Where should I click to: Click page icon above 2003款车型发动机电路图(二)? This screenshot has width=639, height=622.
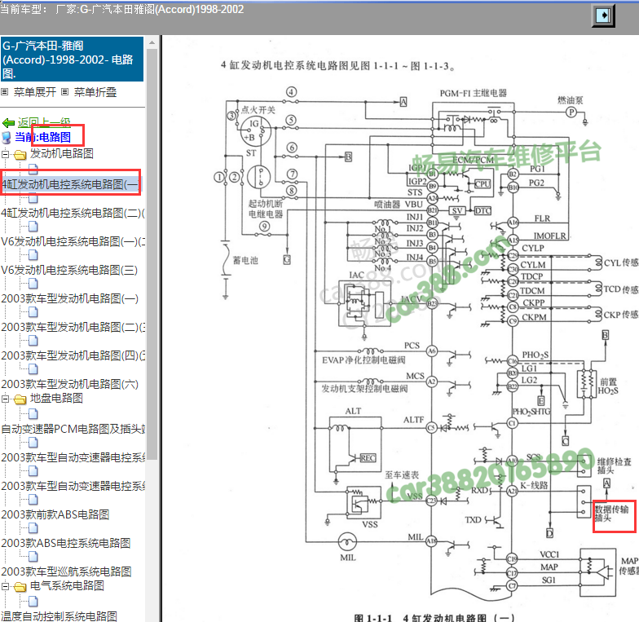pyautogui.click(x=33, y=312)
